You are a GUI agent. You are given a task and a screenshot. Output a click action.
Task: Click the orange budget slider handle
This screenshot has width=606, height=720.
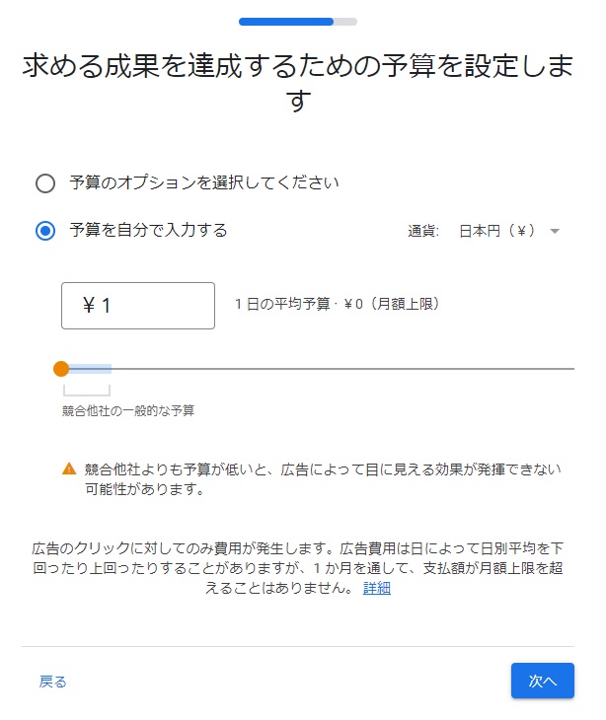pos(61,369)
